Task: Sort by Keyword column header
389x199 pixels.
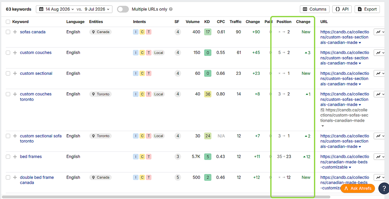Action: click(20, 22)
